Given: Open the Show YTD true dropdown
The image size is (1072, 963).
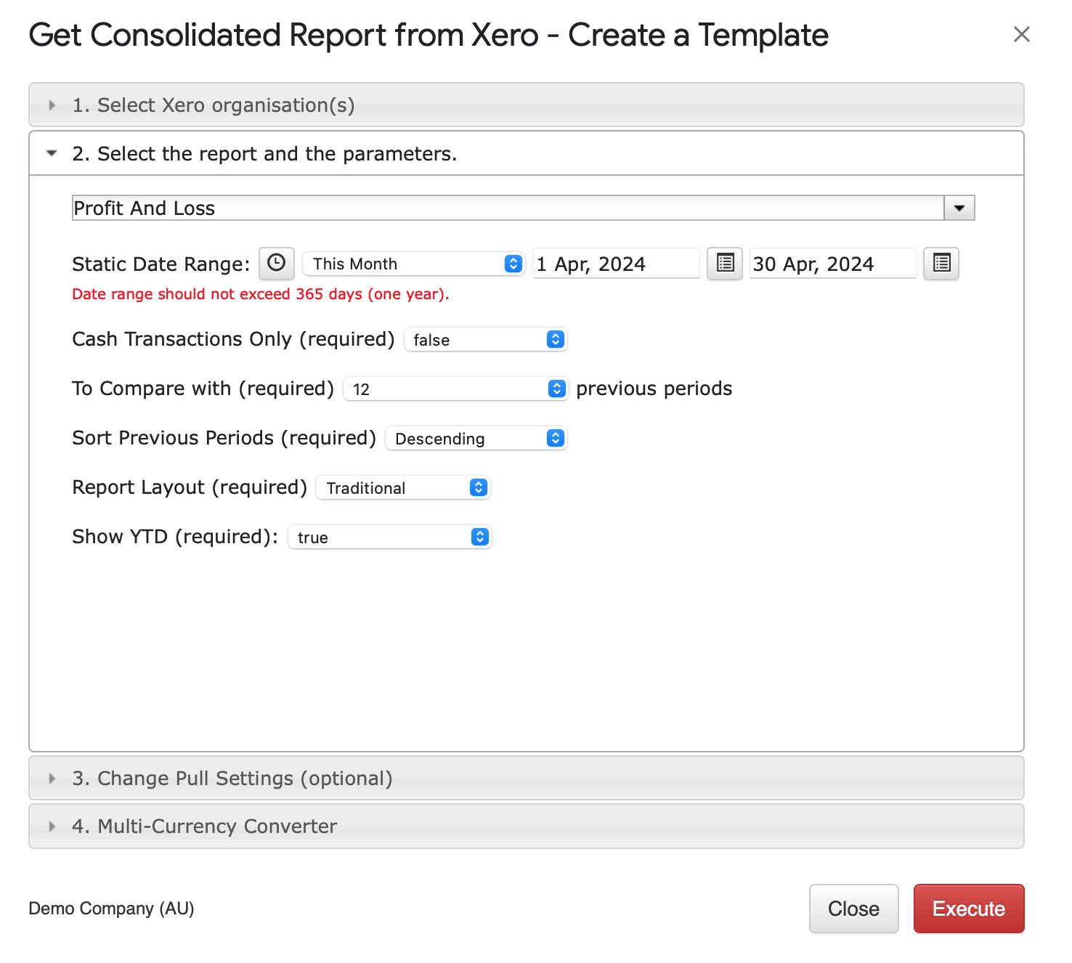Looking at the screenshot, I should 390,537.
